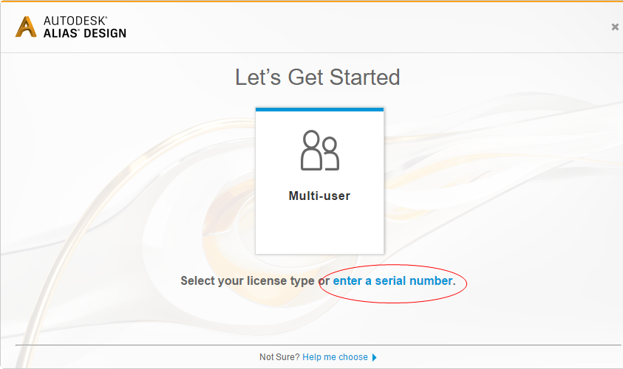Click the blue top bar of Multi-user card
This screenshot has width=623, height=369.
click(x=319, y=109)
